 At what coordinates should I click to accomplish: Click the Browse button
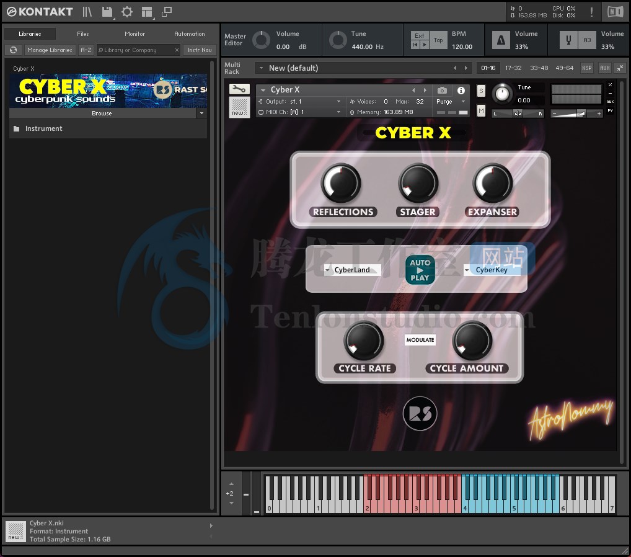[102, 113]
